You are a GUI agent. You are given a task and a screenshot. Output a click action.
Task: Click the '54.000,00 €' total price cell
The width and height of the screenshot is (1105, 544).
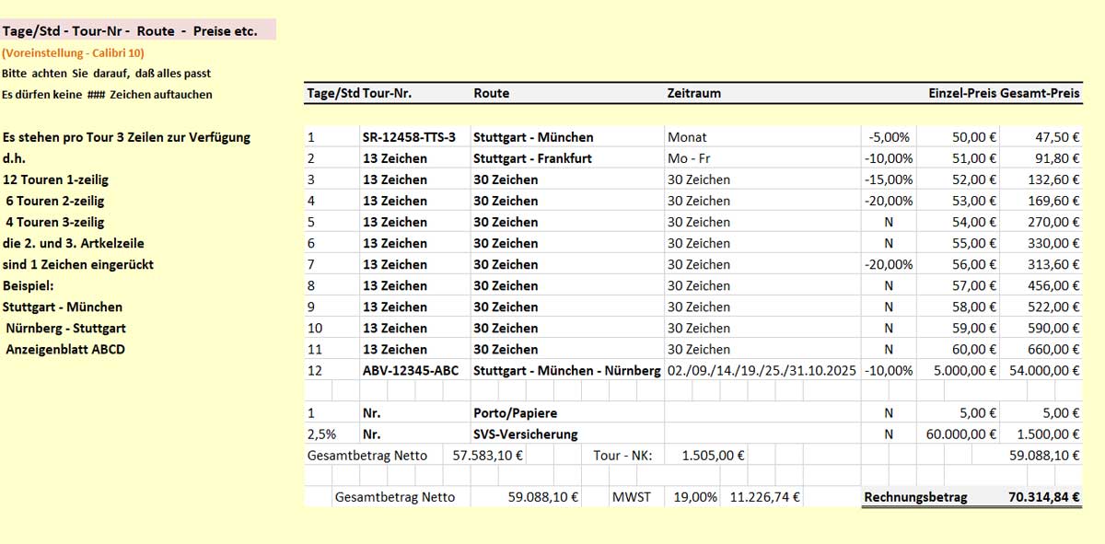point(1042,370)
